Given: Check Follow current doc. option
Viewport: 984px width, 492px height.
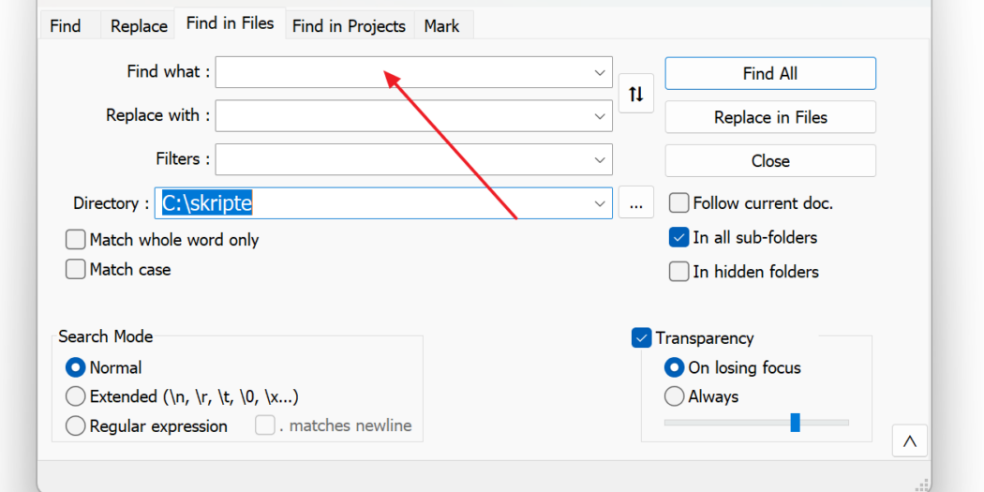Looking at the screenshot, I should [679, 203].
